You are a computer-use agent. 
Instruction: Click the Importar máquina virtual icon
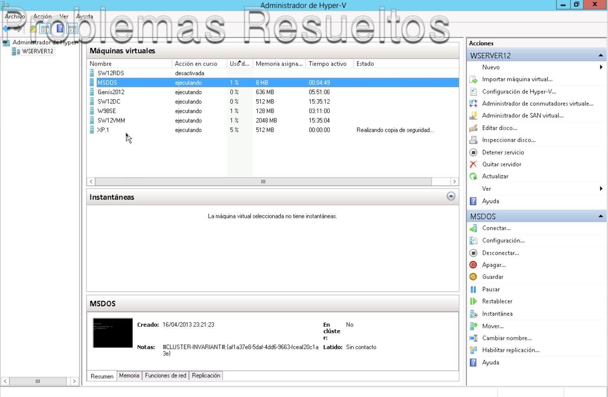click(x=473, y=80)
